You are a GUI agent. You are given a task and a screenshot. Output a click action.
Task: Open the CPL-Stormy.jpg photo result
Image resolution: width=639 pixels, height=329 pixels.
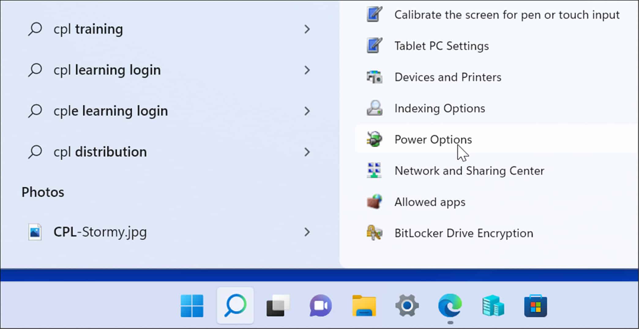coord(100,232)
